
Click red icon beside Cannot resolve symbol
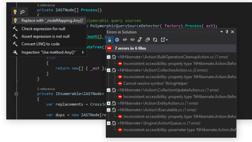[120, 83]
